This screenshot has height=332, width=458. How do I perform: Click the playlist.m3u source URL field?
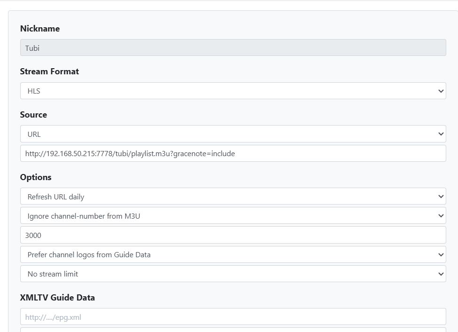click(x=233, y=153)
